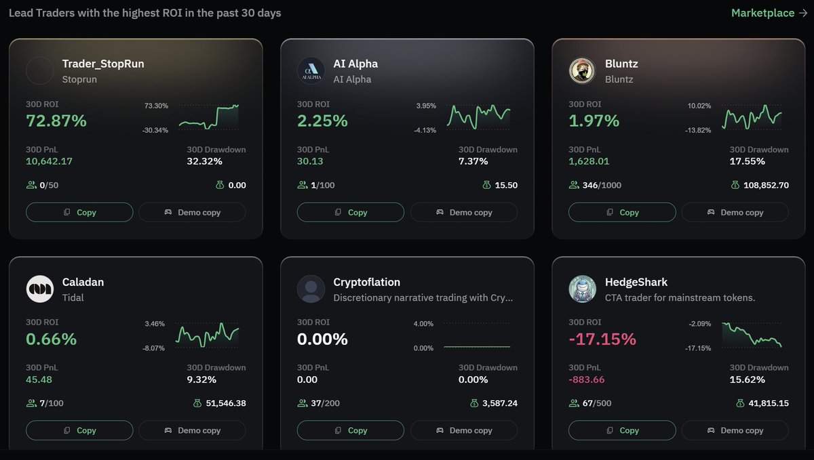This screenshot has height=460, width=814.
Task: Open HedgeShark's declining ROI sparkline
Action: pyautogui.click(x=751, y=335)
